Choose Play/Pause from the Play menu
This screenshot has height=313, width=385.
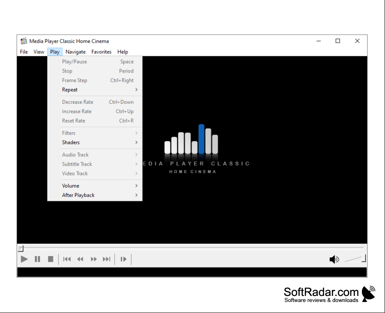pos(95,61)
